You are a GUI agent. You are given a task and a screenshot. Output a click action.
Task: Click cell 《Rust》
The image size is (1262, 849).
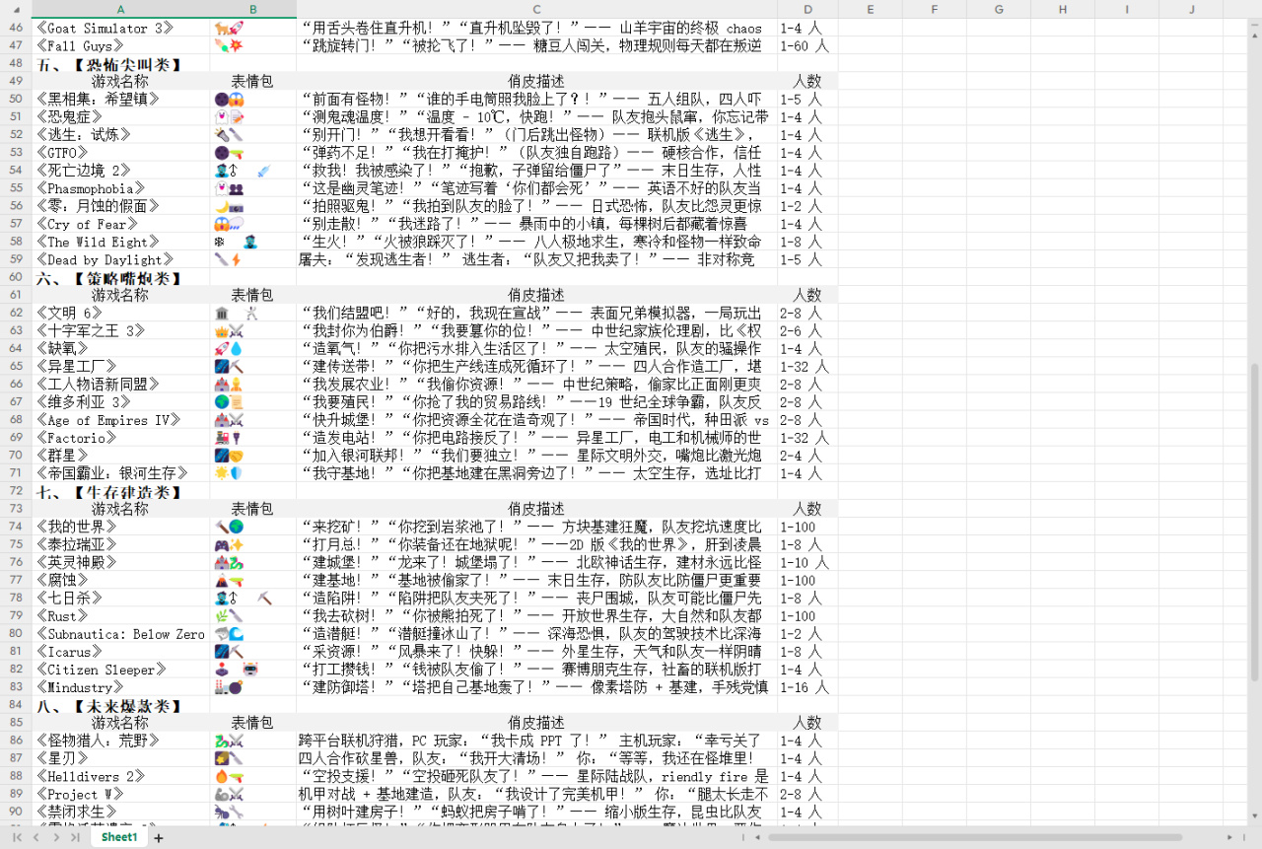click(x=120, y=615)
